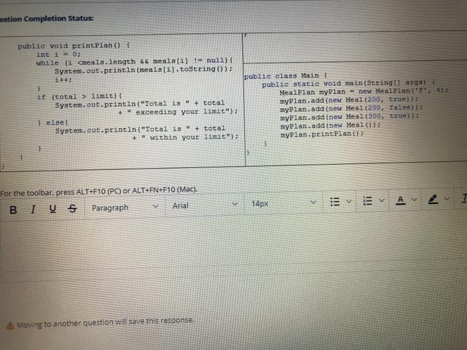The width and height of the screenshot is (467, 350).
Task: Click 'For the toolbar, press ALT+F10' hint text
Action: pos(99,191)
